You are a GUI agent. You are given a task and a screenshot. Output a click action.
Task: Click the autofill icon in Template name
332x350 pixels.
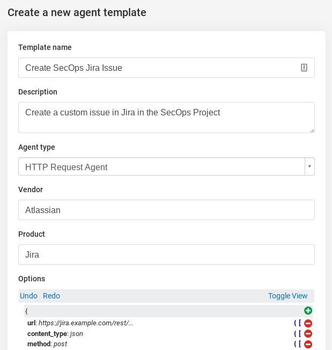click(304, 68)
